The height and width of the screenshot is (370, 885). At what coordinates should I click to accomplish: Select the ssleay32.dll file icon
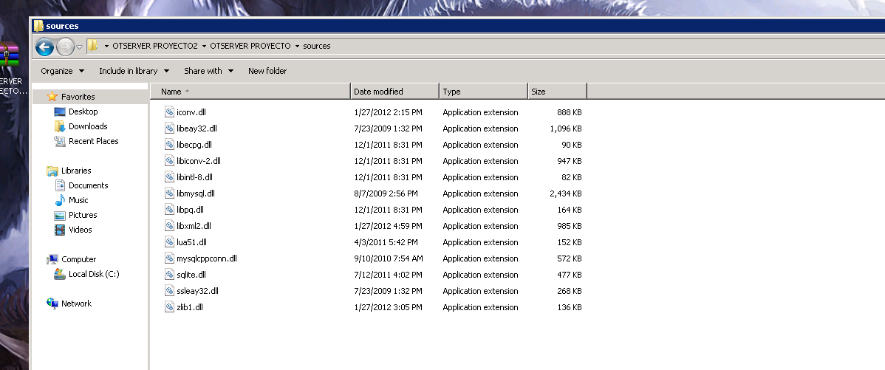(x=169, y=291)
